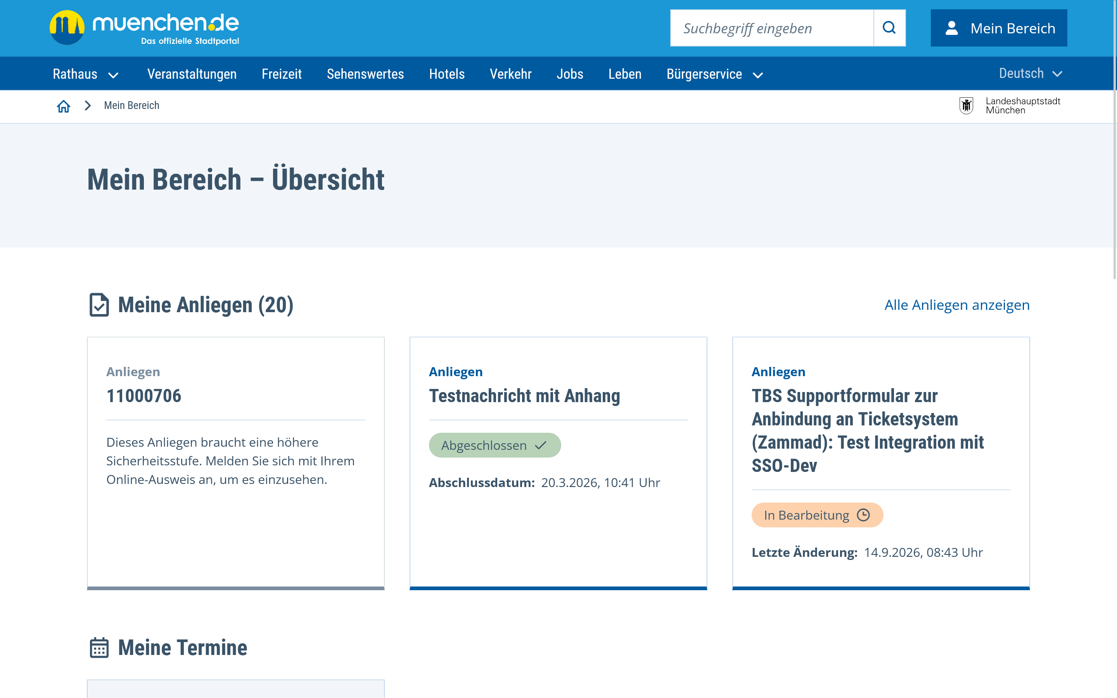Click the user icon in Mein Bereich button
The width and height of the screenshot is (1117, 698).
952,28
